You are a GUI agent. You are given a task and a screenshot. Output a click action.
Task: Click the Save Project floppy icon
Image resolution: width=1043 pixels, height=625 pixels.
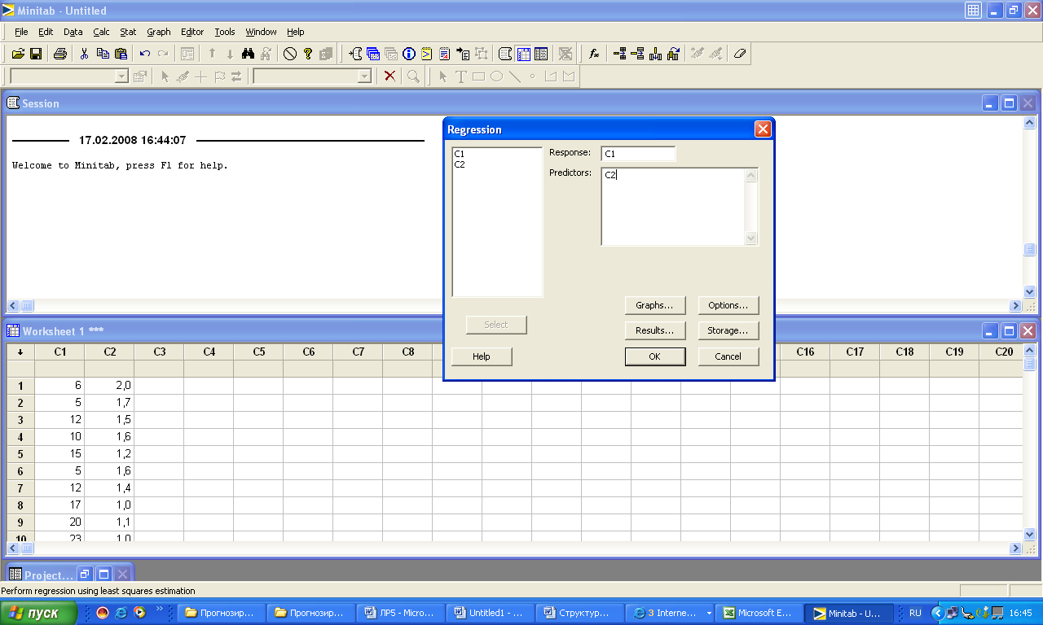tap(36, 54)
